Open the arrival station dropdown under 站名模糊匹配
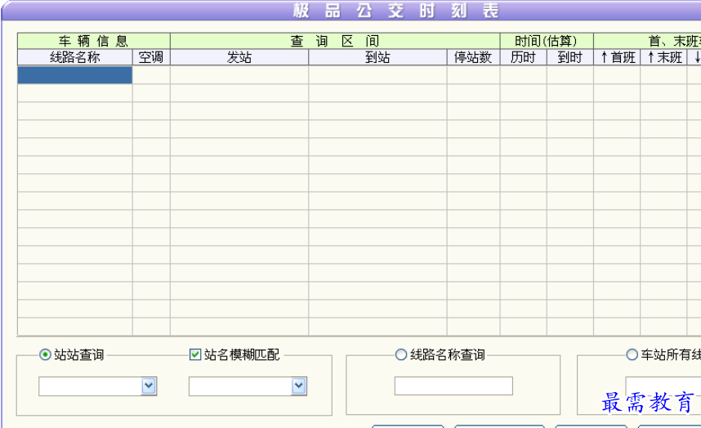This screenshot has height=428, width=701. coord(299,386)
